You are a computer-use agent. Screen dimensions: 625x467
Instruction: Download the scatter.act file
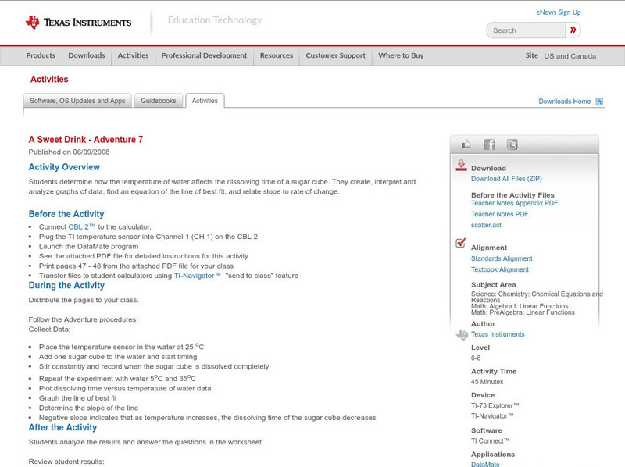point(486,225)
